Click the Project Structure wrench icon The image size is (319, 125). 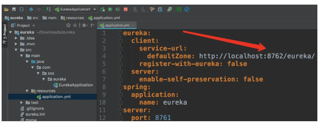coord(152,9)
